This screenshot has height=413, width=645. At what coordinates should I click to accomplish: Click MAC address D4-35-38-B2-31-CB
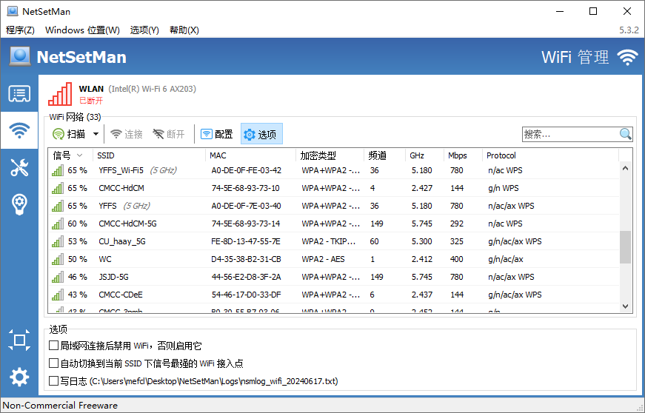point(246,259)
